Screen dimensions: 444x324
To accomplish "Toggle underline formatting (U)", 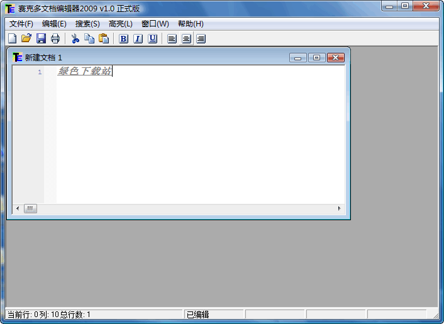I will tap(152, 38).
